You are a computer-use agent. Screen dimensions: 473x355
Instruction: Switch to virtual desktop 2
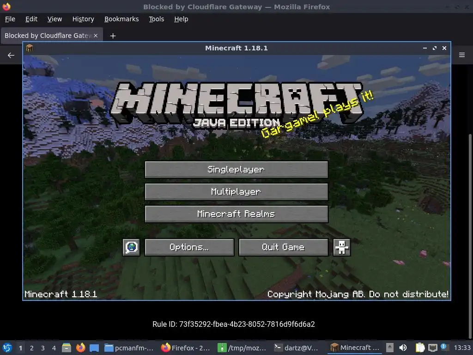coord(32,348)
